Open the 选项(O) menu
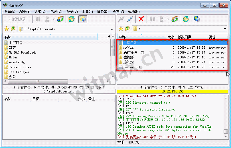 (x=40, y=11)
